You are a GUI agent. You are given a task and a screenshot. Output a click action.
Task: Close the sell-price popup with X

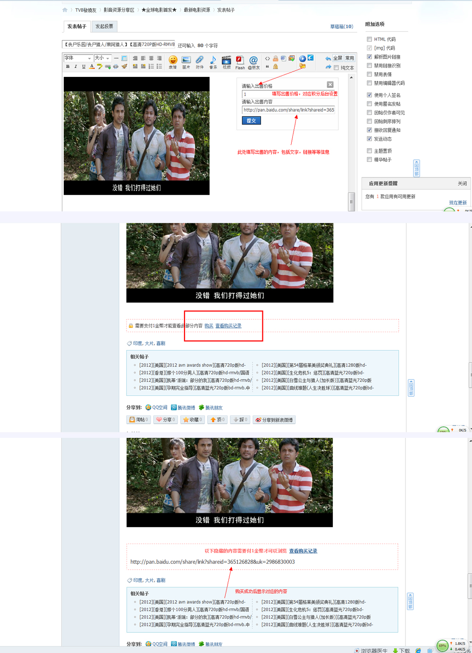point(330,84)
